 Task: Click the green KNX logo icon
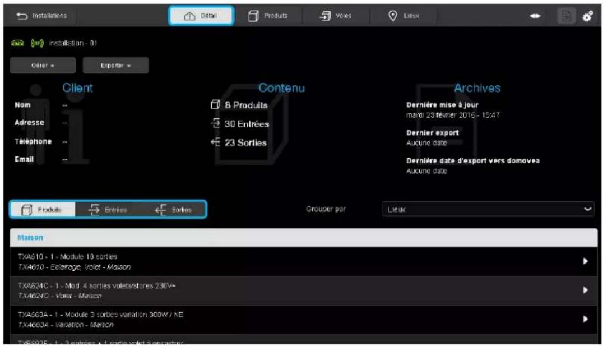pyautogui.click(x=18, y=43)
